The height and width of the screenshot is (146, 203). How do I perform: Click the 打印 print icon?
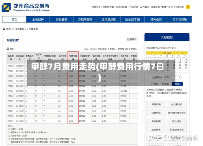pyautogui.click(x=8, y=49)
